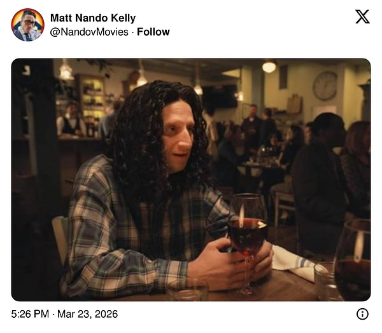Click the tweet info circle icon

click(362, 314)
